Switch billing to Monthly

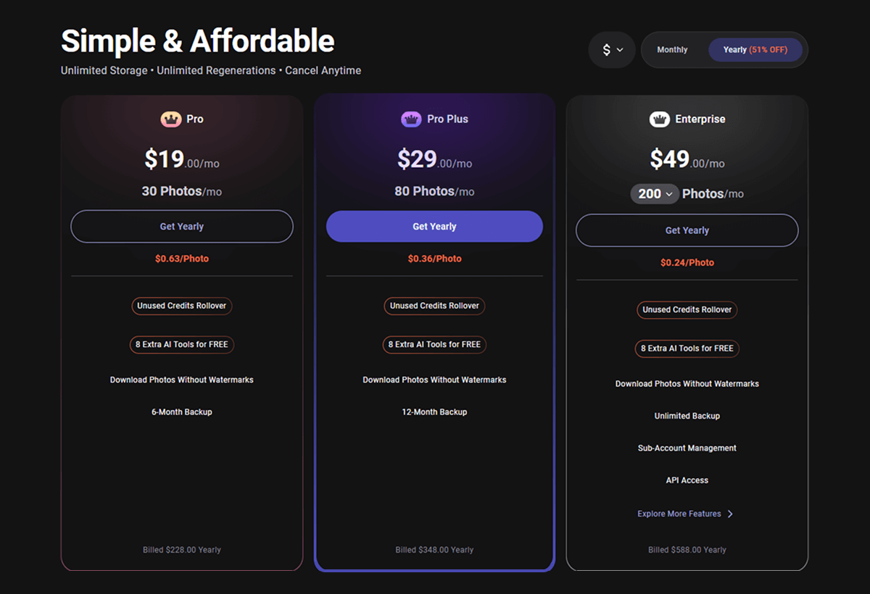(x=672, y=50)
